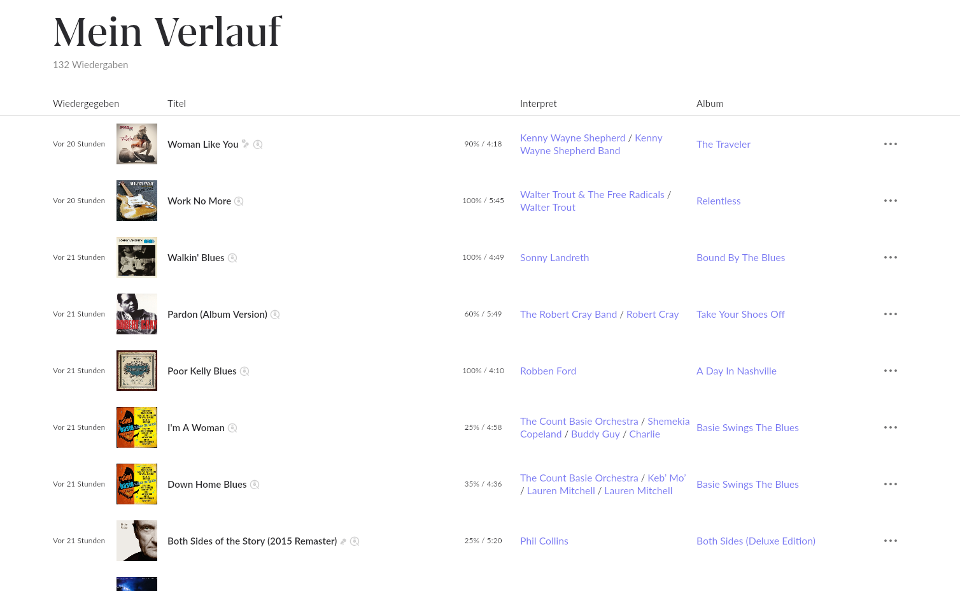
Task: Select the Phil Collins Both Sides cover art
Action: coord(137,541)
